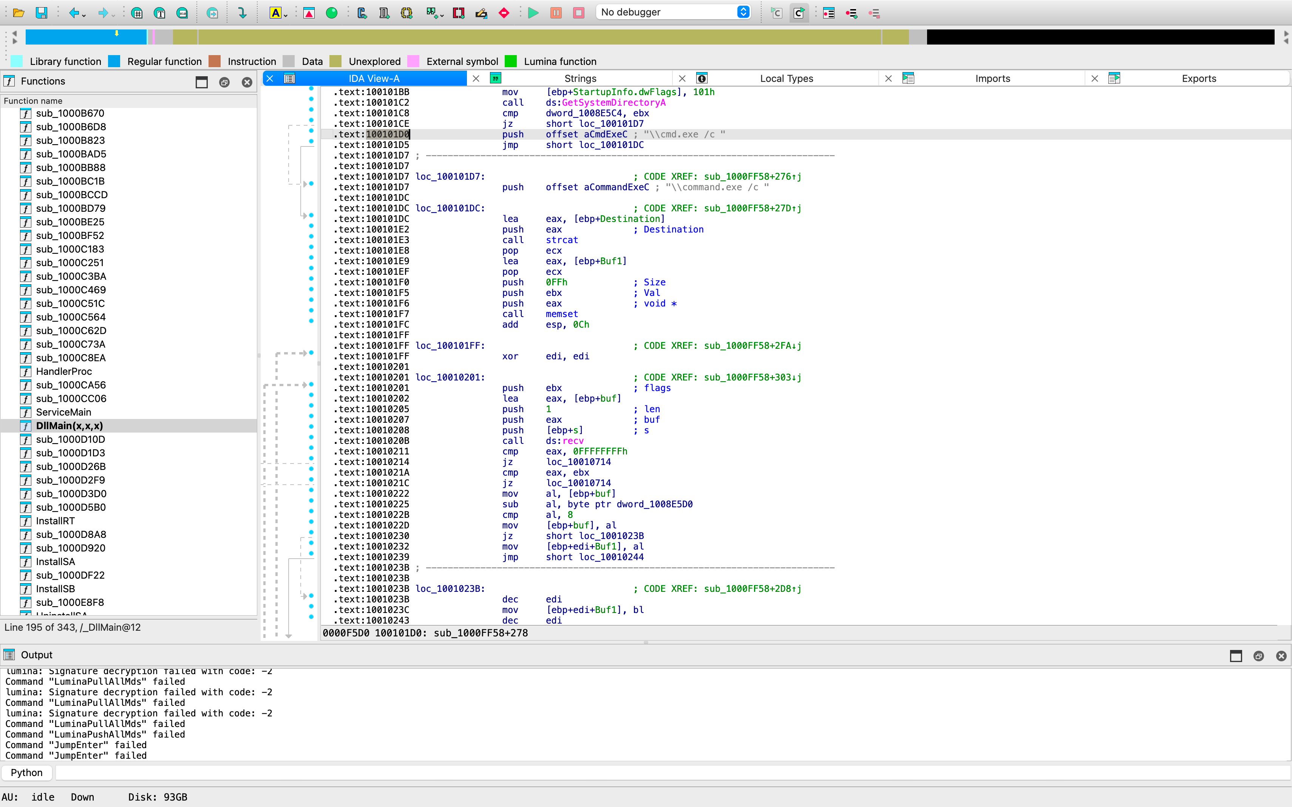Viewport: 1292px width, 807px height.
Task: Close the Strings tab
Action: (476, 79)
